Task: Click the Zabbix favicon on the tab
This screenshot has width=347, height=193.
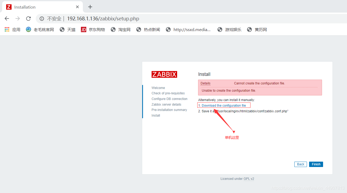Action: coord(9,7)
